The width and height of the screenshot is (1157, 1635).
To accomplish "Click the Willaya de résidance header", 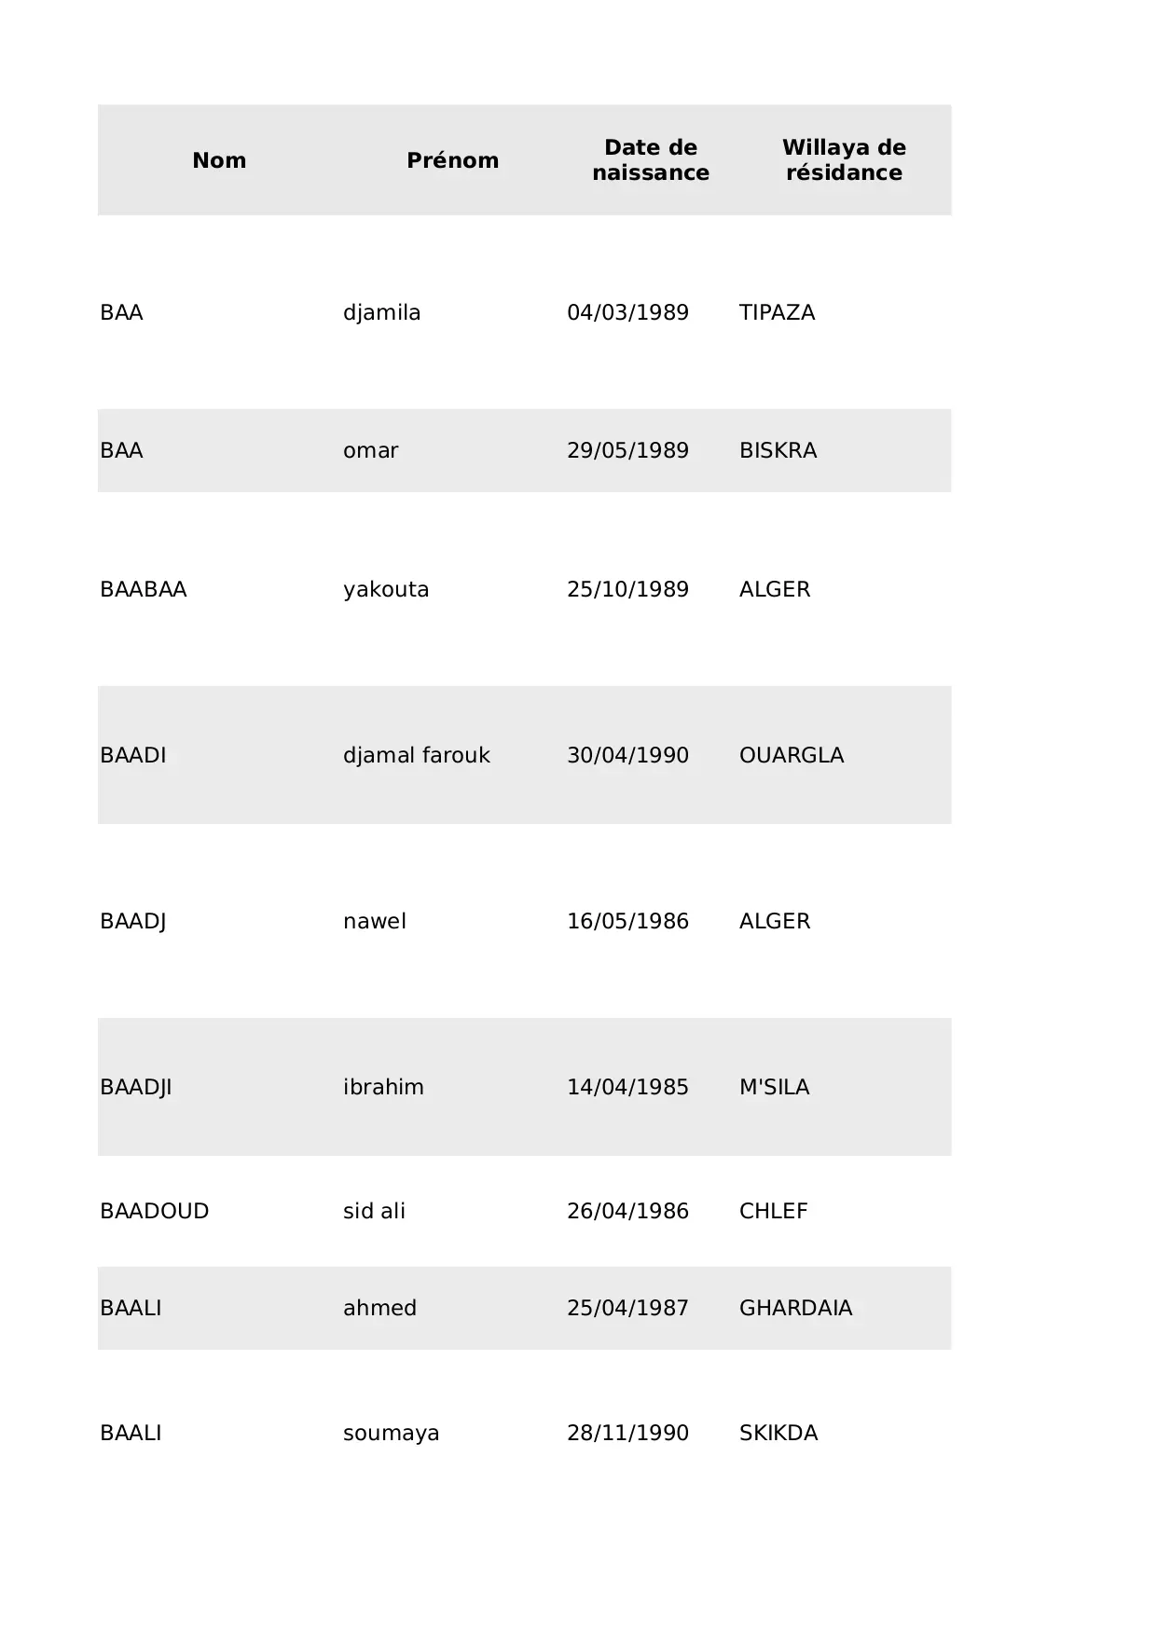I will [844, 160].
